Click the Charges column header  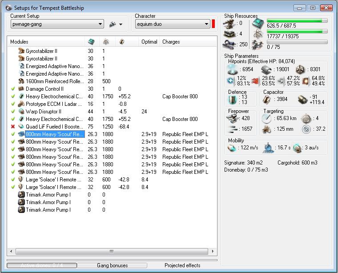171,42
